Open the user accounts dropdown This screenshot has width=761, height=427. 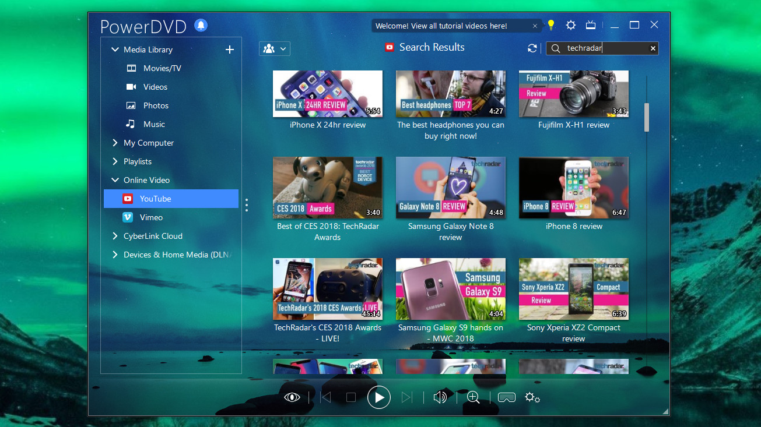point(274,49)
